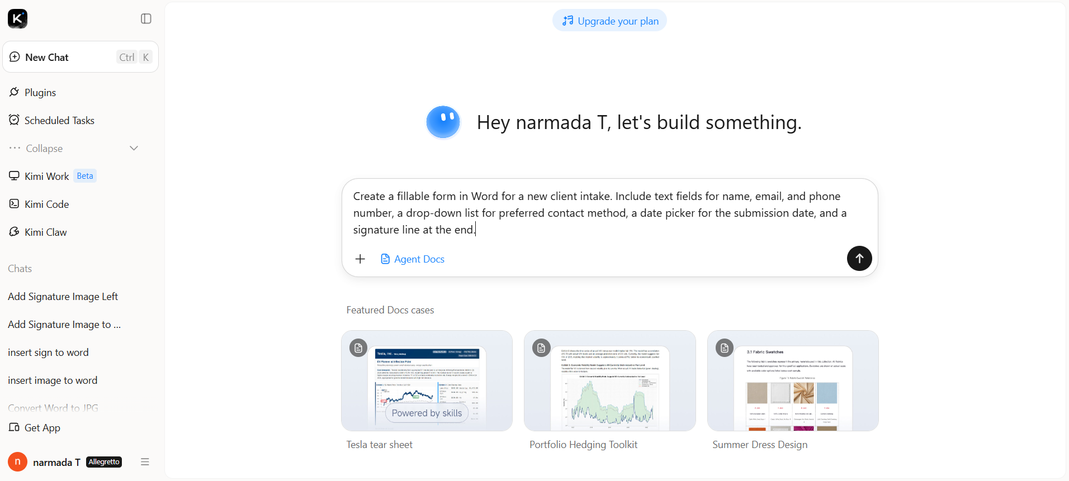The width and height of the screenshot is (1069, 481).
Task: Collapse the sidebar menu chevron
Action: tap(134, 148)
